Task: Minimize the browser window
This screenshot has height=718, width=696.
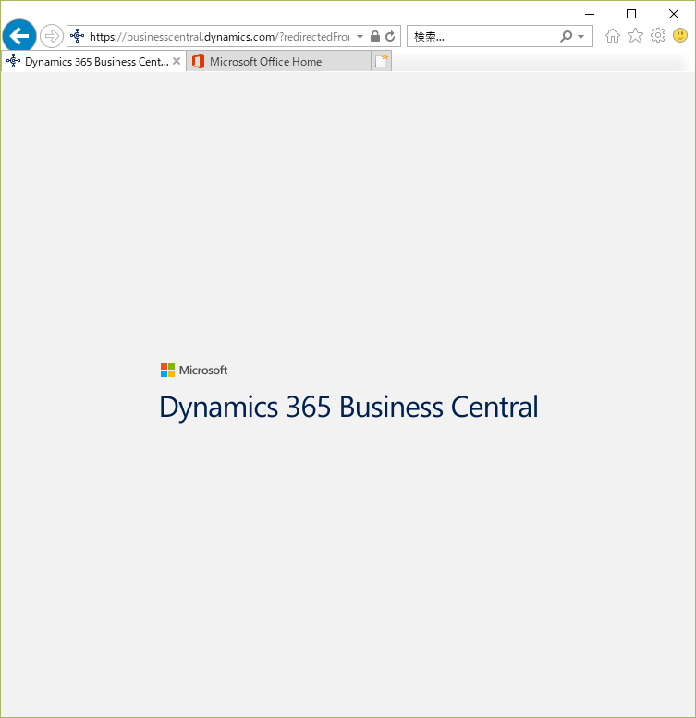Action: tap(590, 14)
